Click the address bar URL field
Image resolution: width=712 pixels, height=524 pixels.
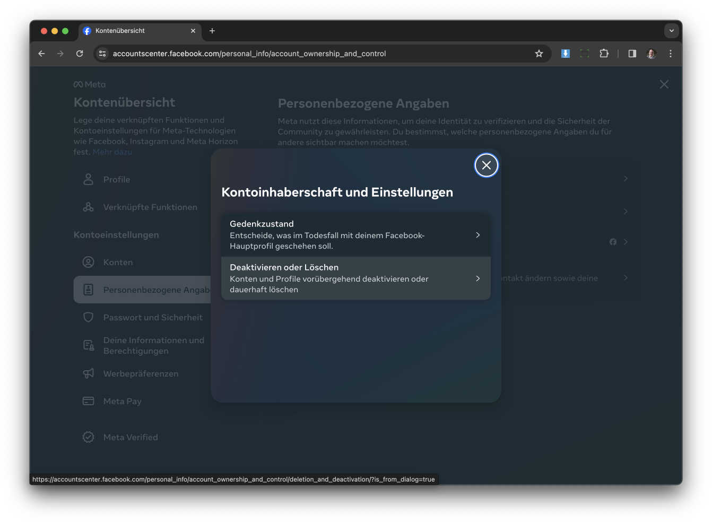318,54
